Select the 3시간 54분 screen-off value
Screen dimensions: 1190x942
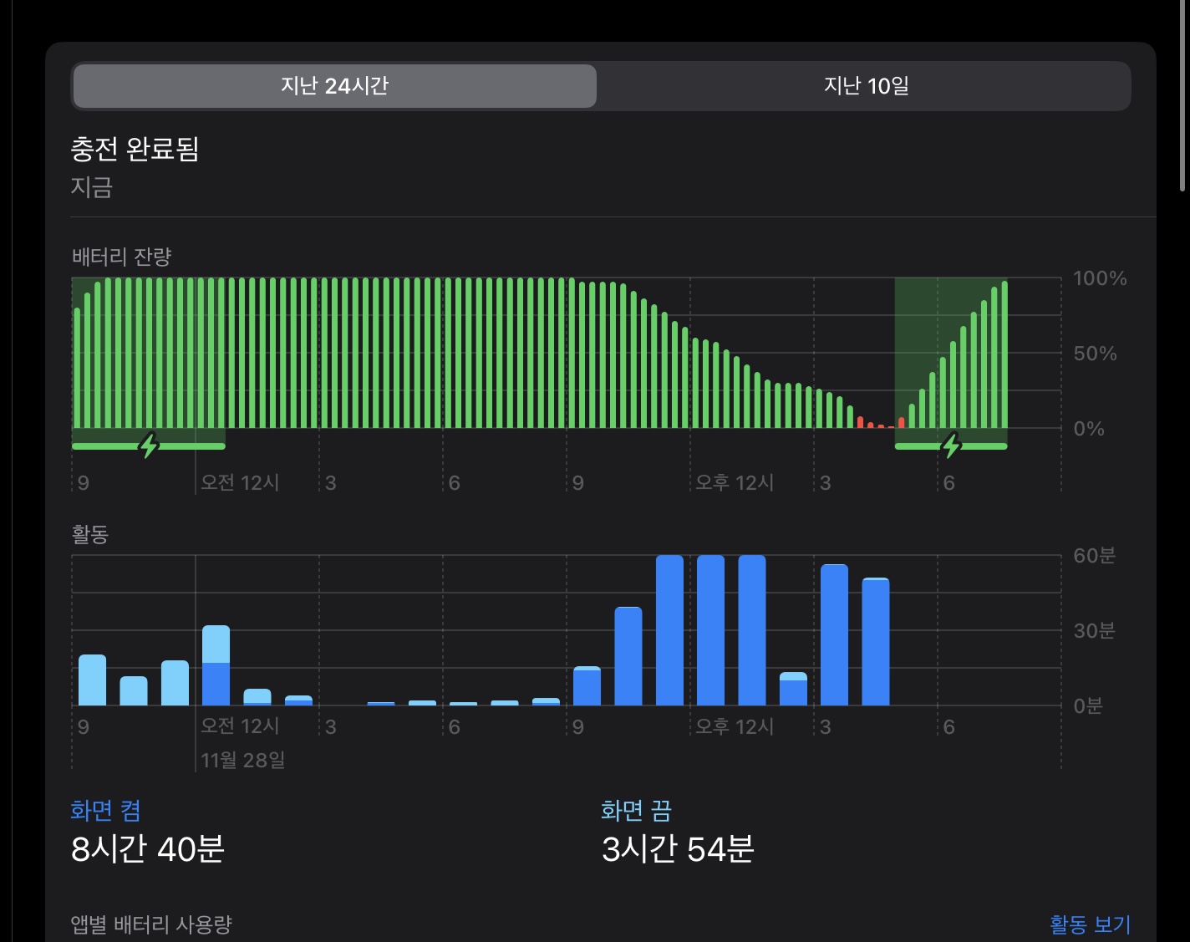click(678, 849)
